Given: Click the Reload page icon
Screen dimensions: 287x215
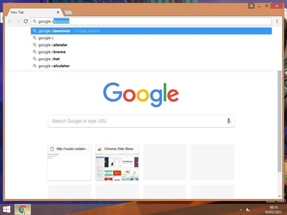Looking at the screenshot, I should (x=26, y=21).
